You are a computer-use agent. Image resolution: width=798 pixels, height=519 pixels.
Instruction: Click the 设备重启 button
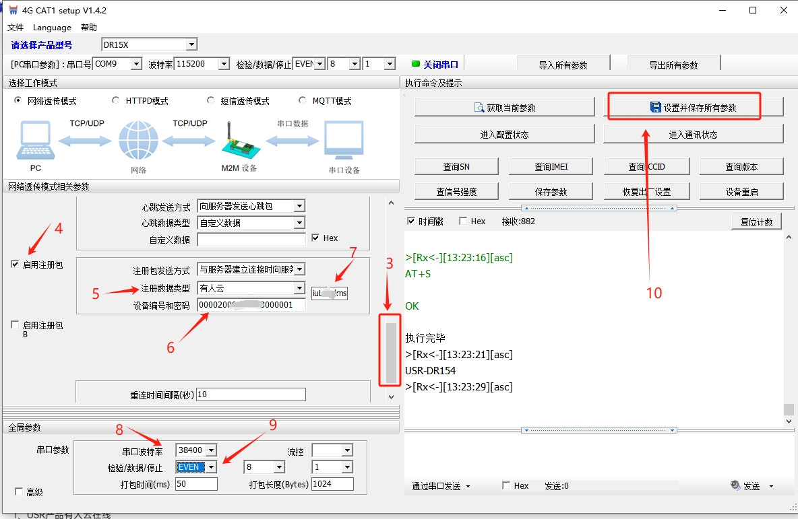(x=741, y=192)
